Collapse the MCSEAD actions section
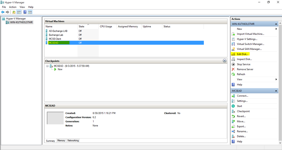This screenshot has height=150, width=282. (276, 91)
